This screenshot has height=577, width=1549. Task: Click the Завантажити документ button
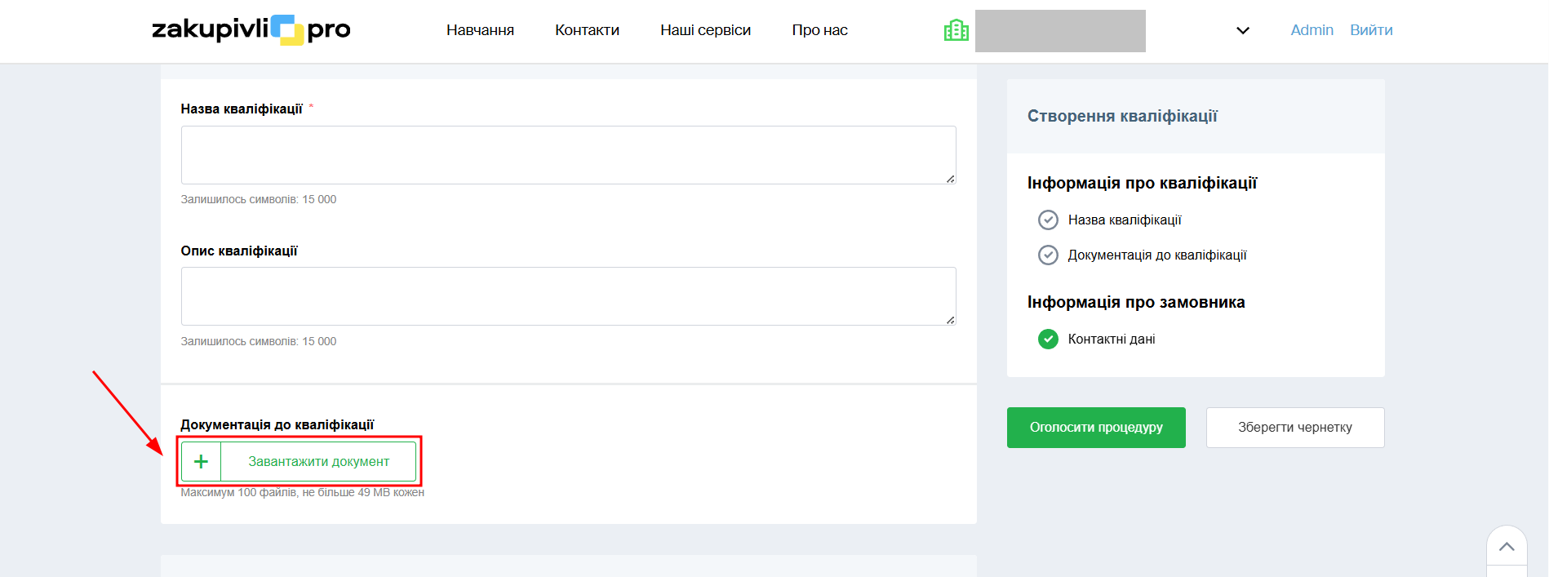[x=318, y=462]
